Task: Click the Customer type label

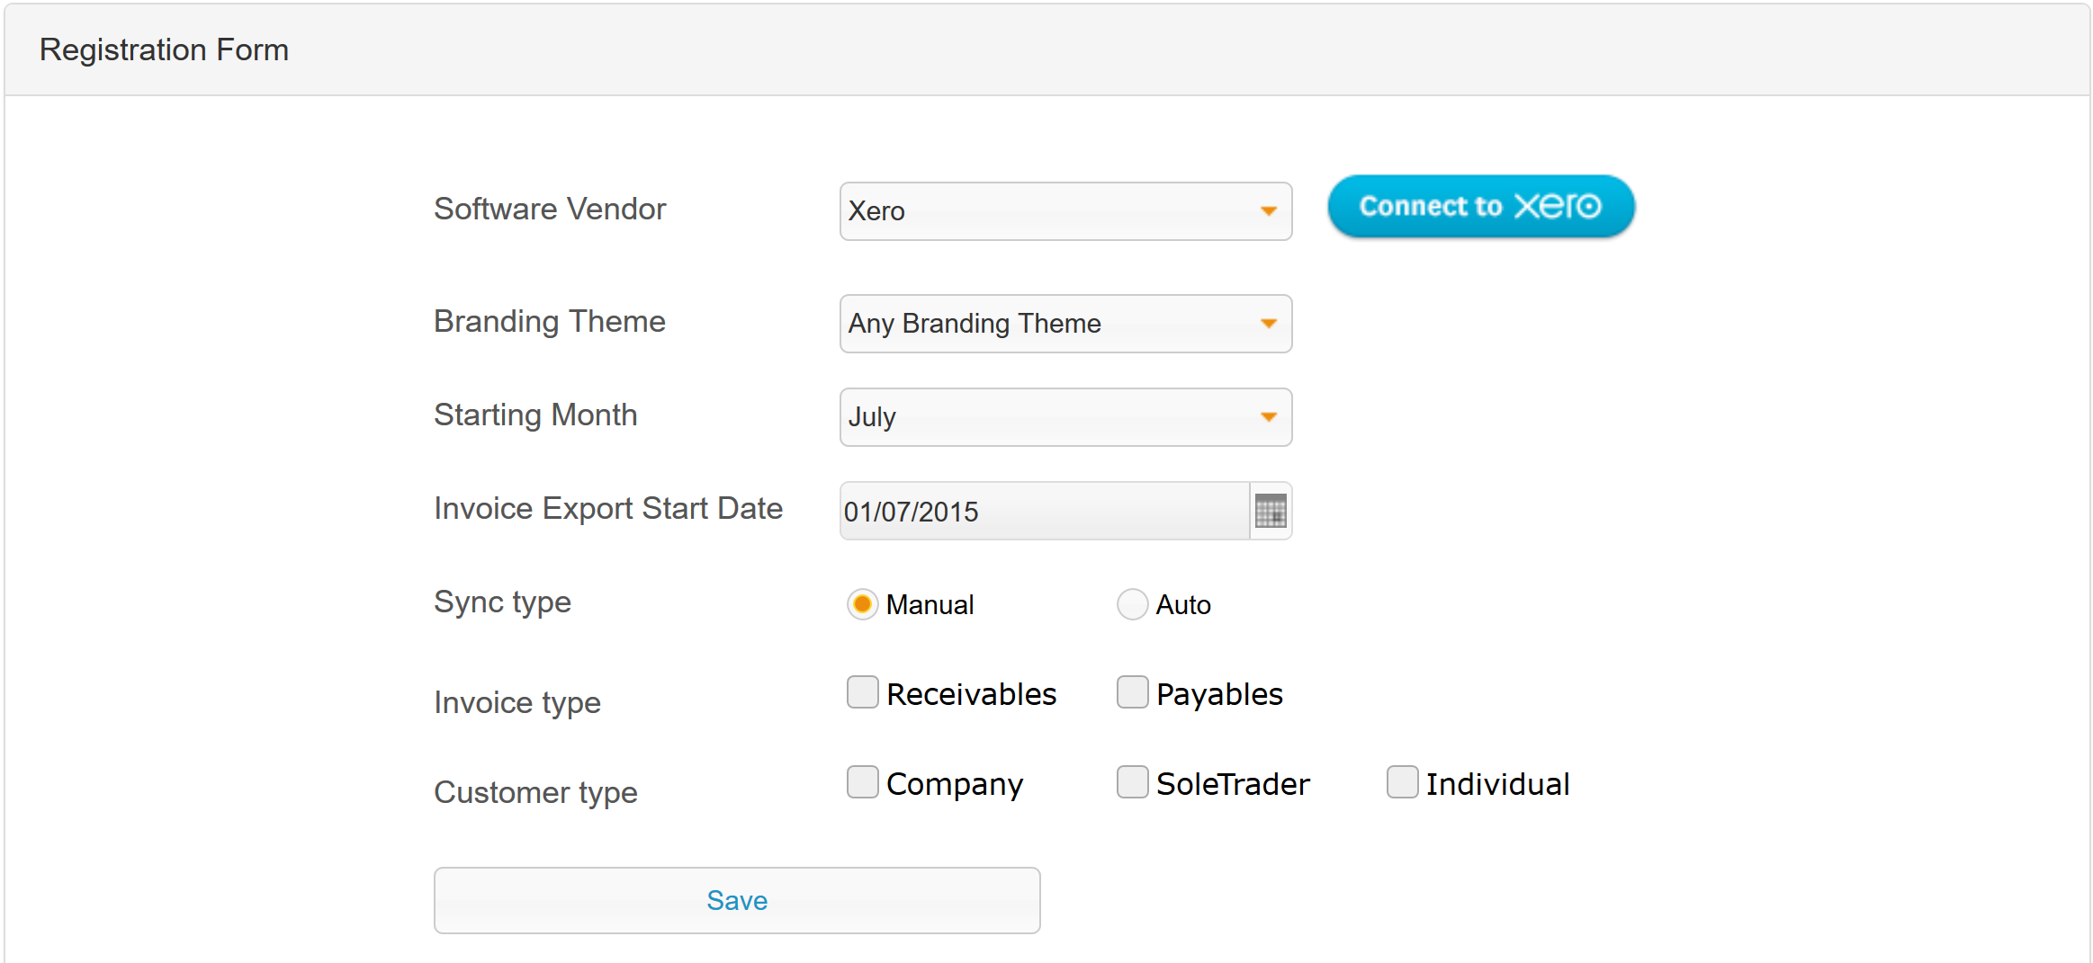Action: click(x=535, y=793)
